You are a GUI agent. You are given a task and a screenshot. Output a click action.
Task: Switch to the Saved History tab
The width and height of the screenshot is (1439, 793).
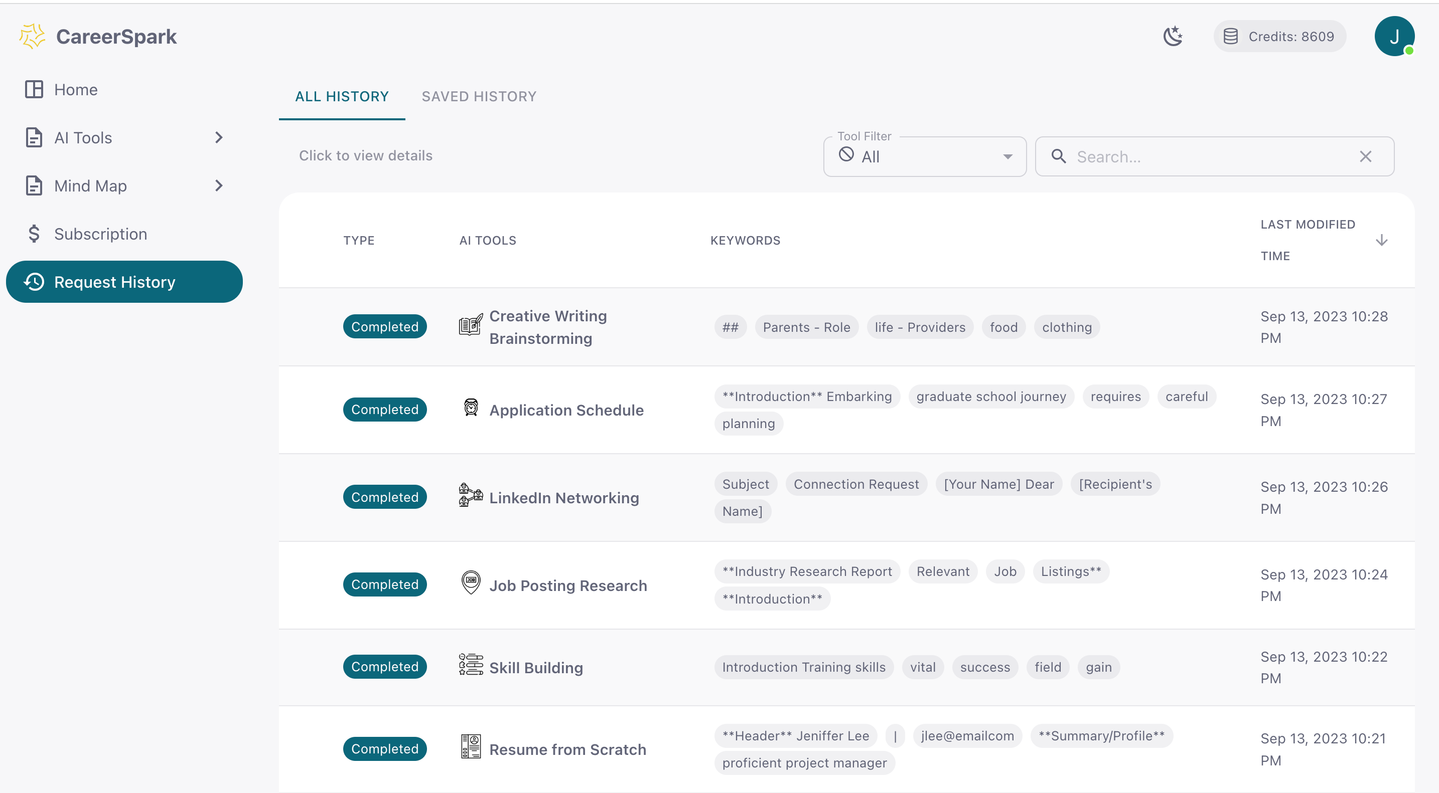(x=479, y=97)
